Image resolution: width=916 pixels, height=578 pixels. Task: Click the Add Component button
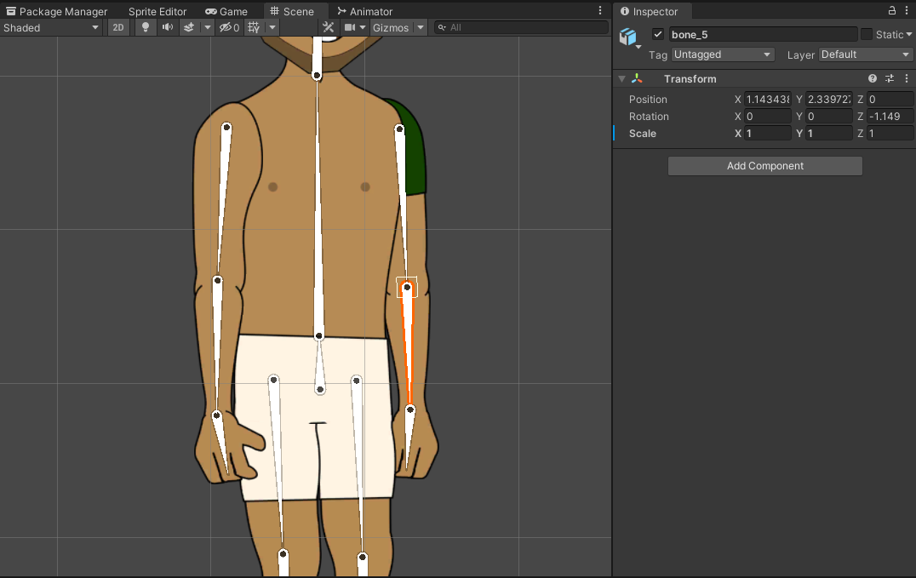click(764, 165)
